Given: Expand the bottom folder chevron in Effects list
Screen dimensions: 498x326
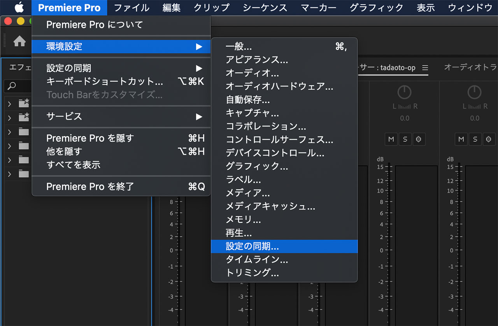Looking at the screenshot, I should click(x=9, y=174).
